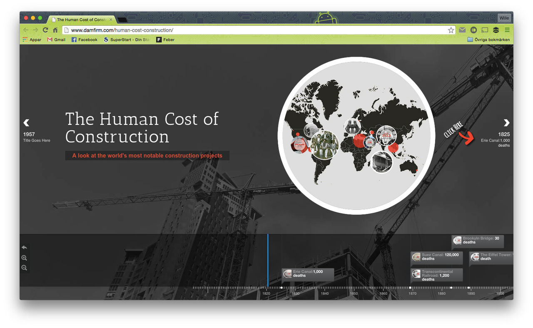Select Brooklyn Bridge timeline marker

click(478, 241)
